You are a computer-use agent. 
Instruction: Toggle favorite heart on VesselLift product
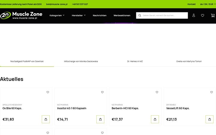[211, 92]
